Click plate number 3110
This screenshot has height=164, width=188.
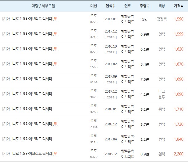(x=94, y=142)
